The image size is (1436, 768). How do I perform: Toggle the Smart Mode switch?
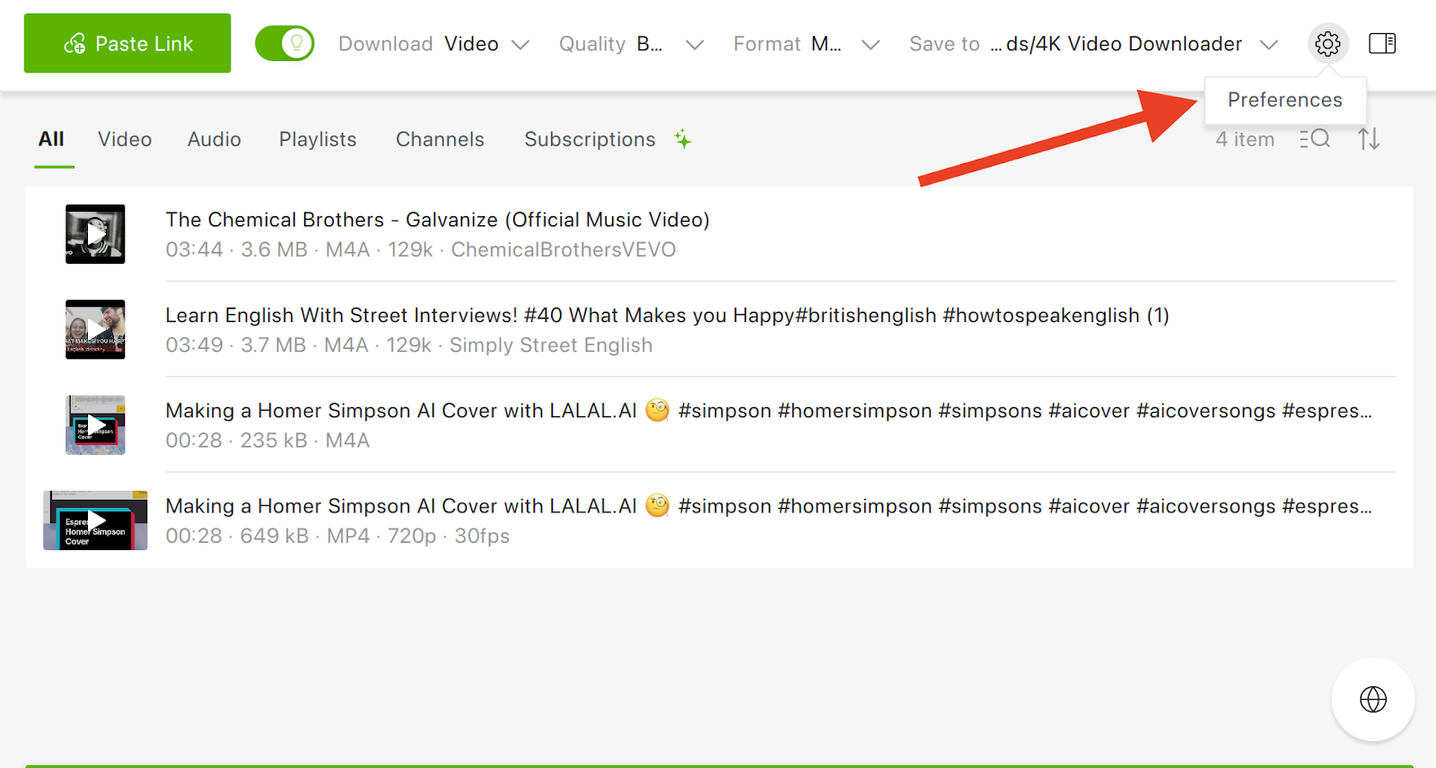tap(285, 43)
